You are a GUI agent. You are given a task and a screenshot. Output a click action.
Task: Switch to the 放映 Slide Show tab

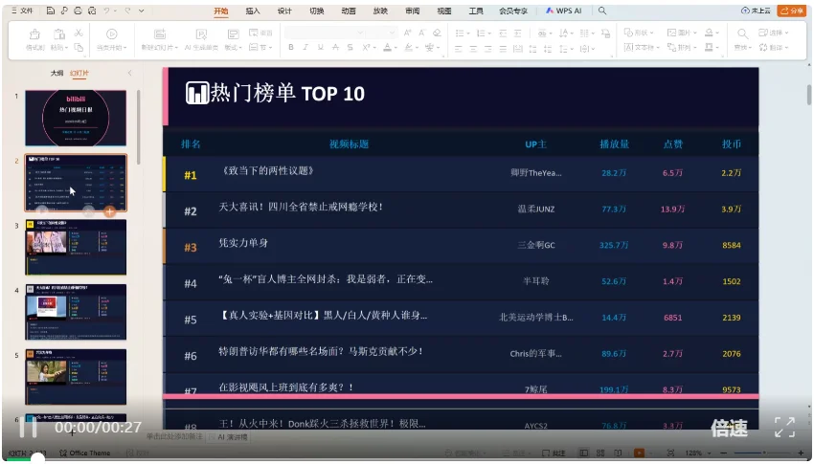pyautogui.click(x=380, y=11)
